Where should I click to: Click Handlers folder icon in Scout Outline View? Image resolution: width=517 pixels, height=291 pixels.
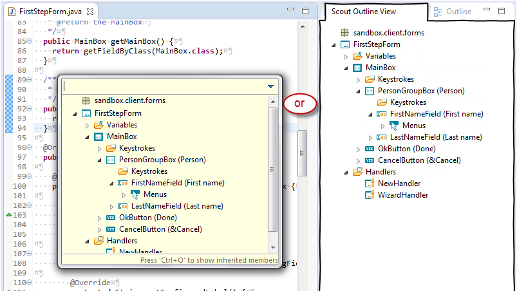coord(357,172)
